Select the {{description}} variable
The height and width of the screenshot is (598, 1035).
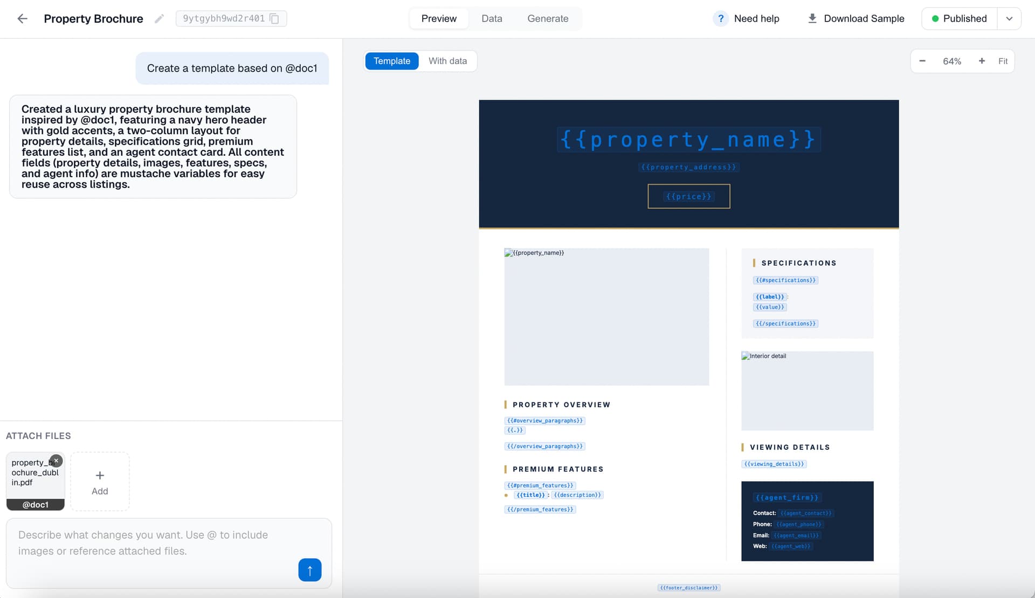(577, 495)
